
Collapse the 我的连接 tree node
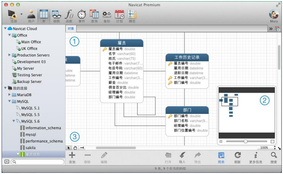(5, 88)
